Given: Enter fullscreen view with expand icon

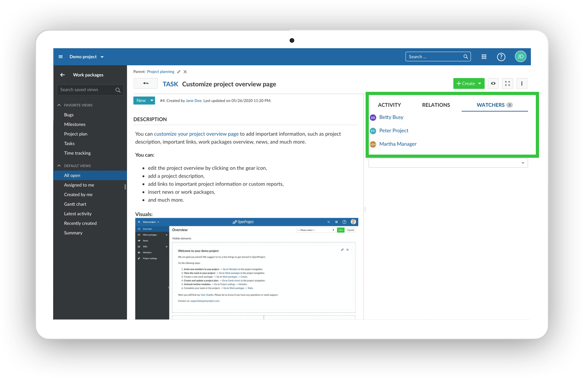Looking at the screenshot, I should [x=507, y=84].
